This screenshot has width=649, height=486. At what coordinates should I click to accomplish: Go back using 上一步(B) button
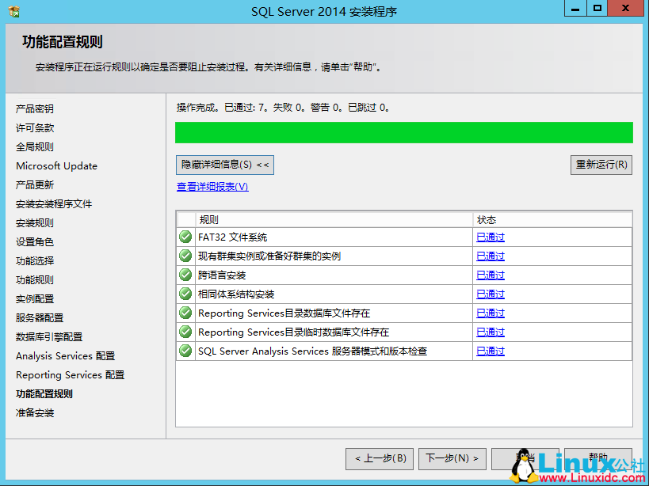379,458
